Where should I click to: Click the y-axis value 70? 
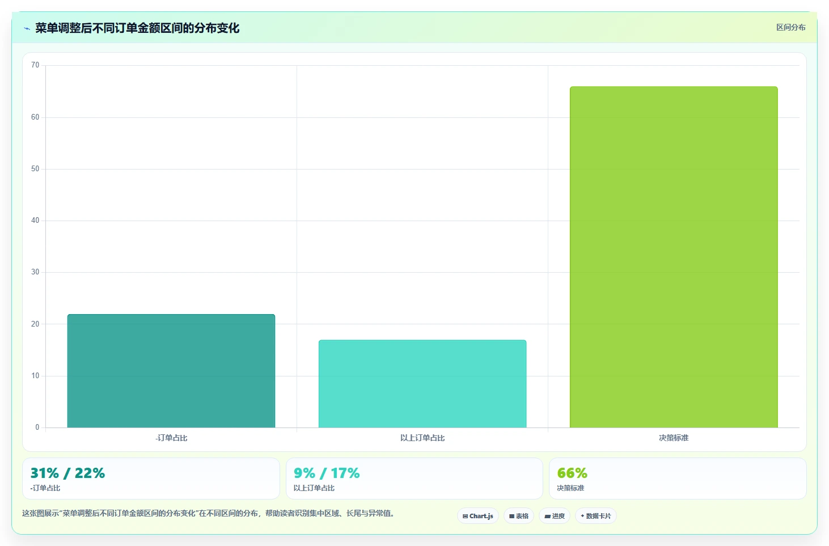click(35, 65)
